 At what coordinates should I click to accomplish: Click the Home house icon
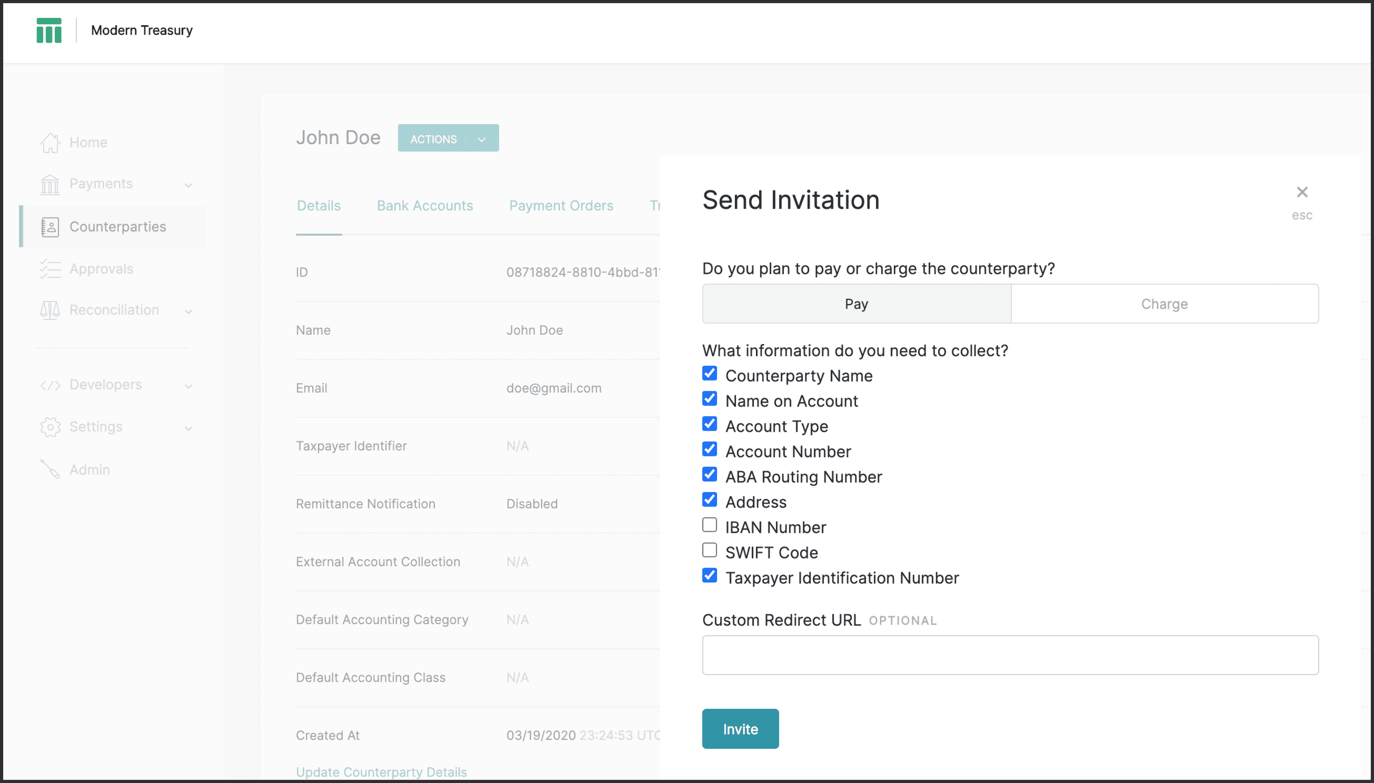click(50, 142)
